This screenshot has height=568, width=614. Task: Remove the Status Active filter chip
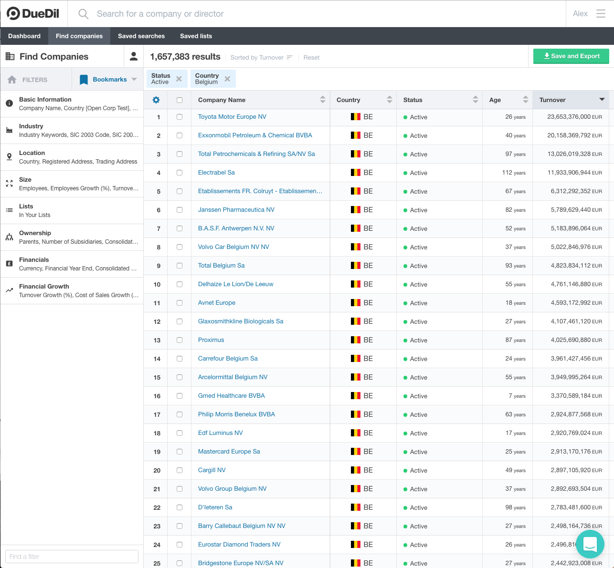point(179,79)
